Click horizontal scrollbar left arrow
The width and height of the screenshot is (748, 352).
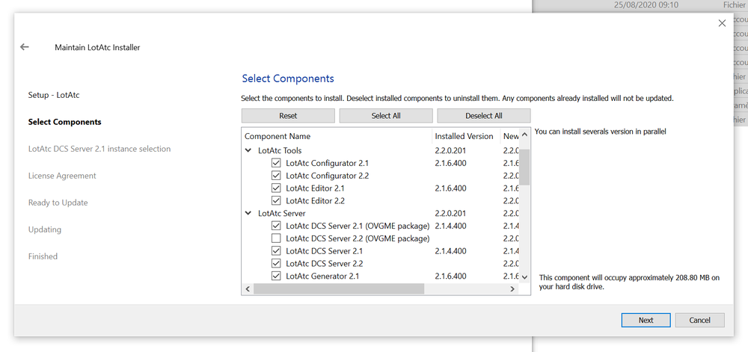click(248, 288)
